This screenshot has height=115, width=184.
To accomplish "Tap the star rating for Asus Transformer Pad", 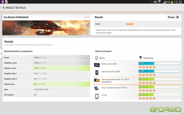I will tap(147, 91).
